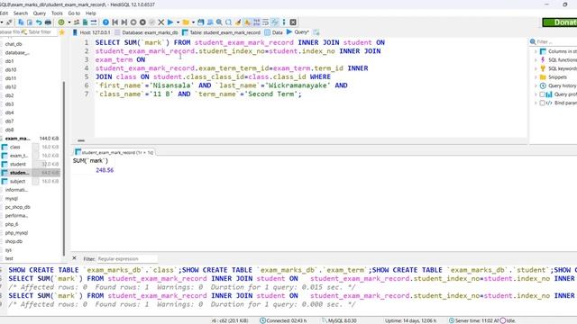Click the Copy toolbar icon
Viewport: 577px width, 324px height.
coord(21,22)
